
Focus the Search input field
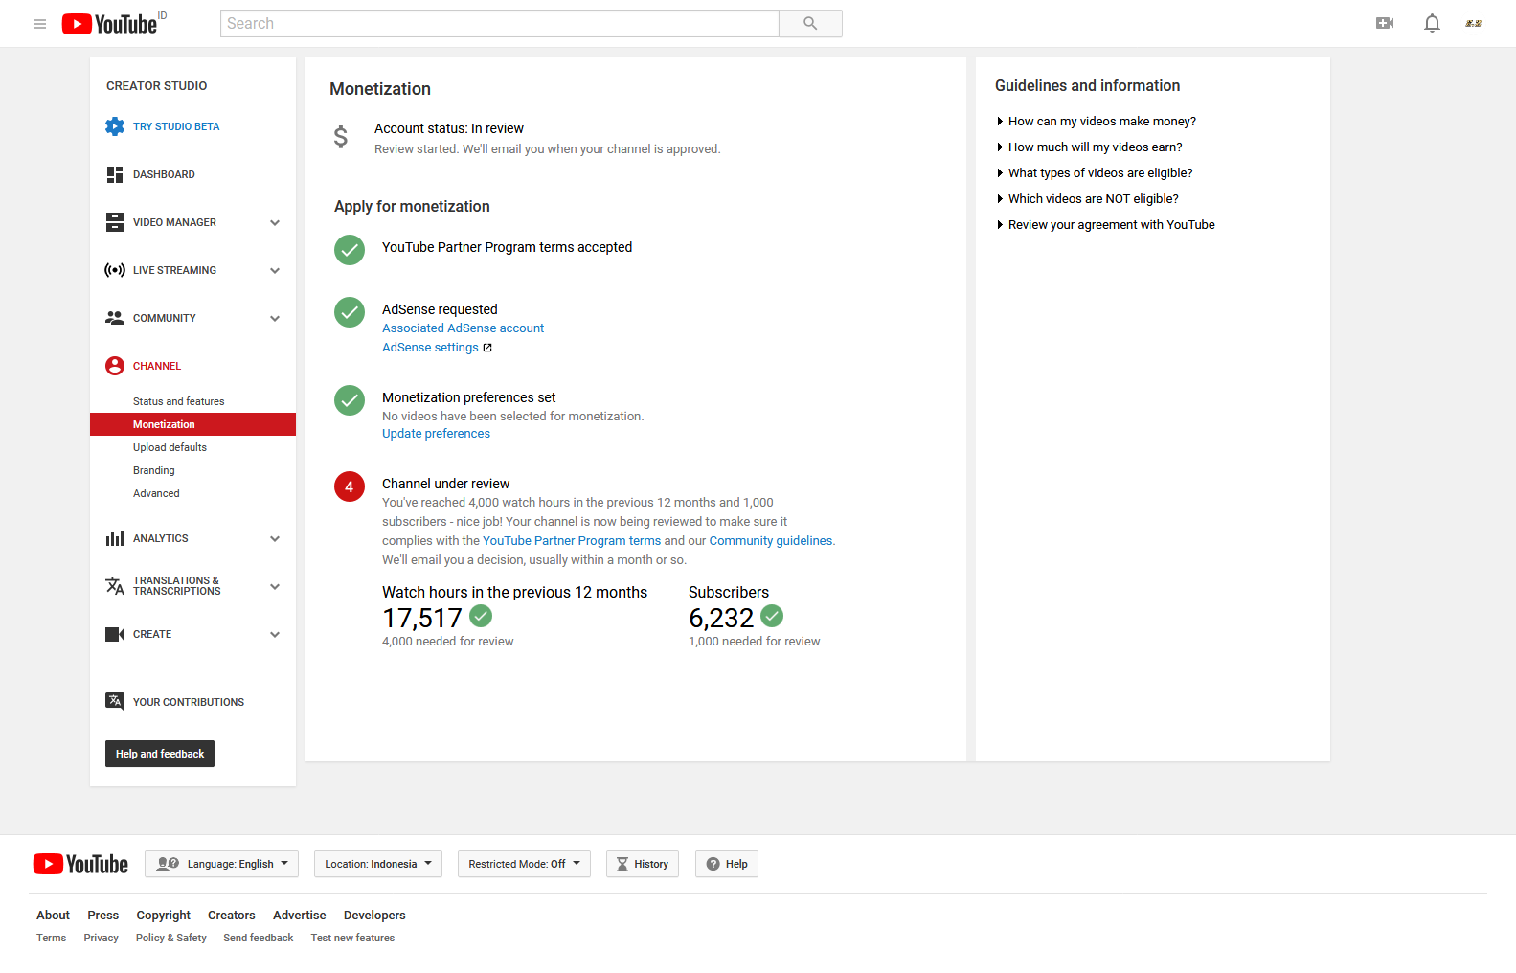(x=500, y=24)
